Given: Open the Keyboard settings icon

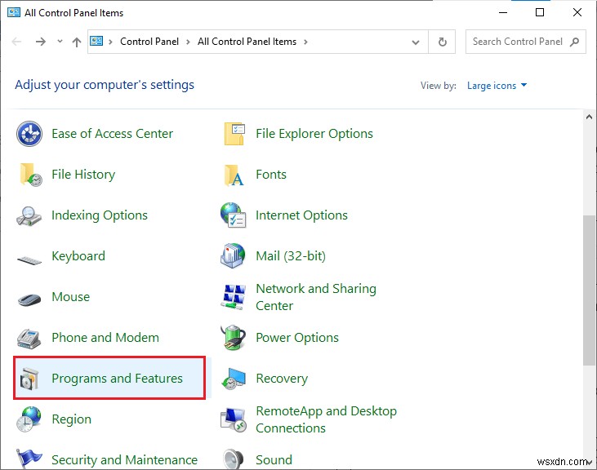Looking at the screenshot, I should click(x=29, y=258).
